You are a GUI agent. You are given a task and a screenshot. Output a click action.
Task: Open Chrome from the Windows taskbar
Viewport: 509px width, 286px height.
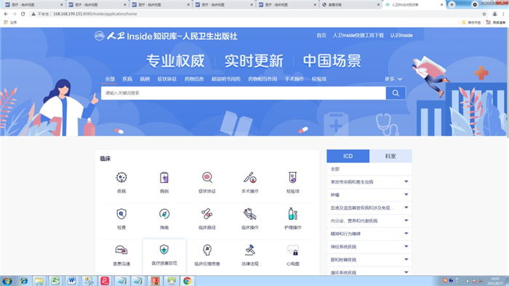(x=188, y=281)
